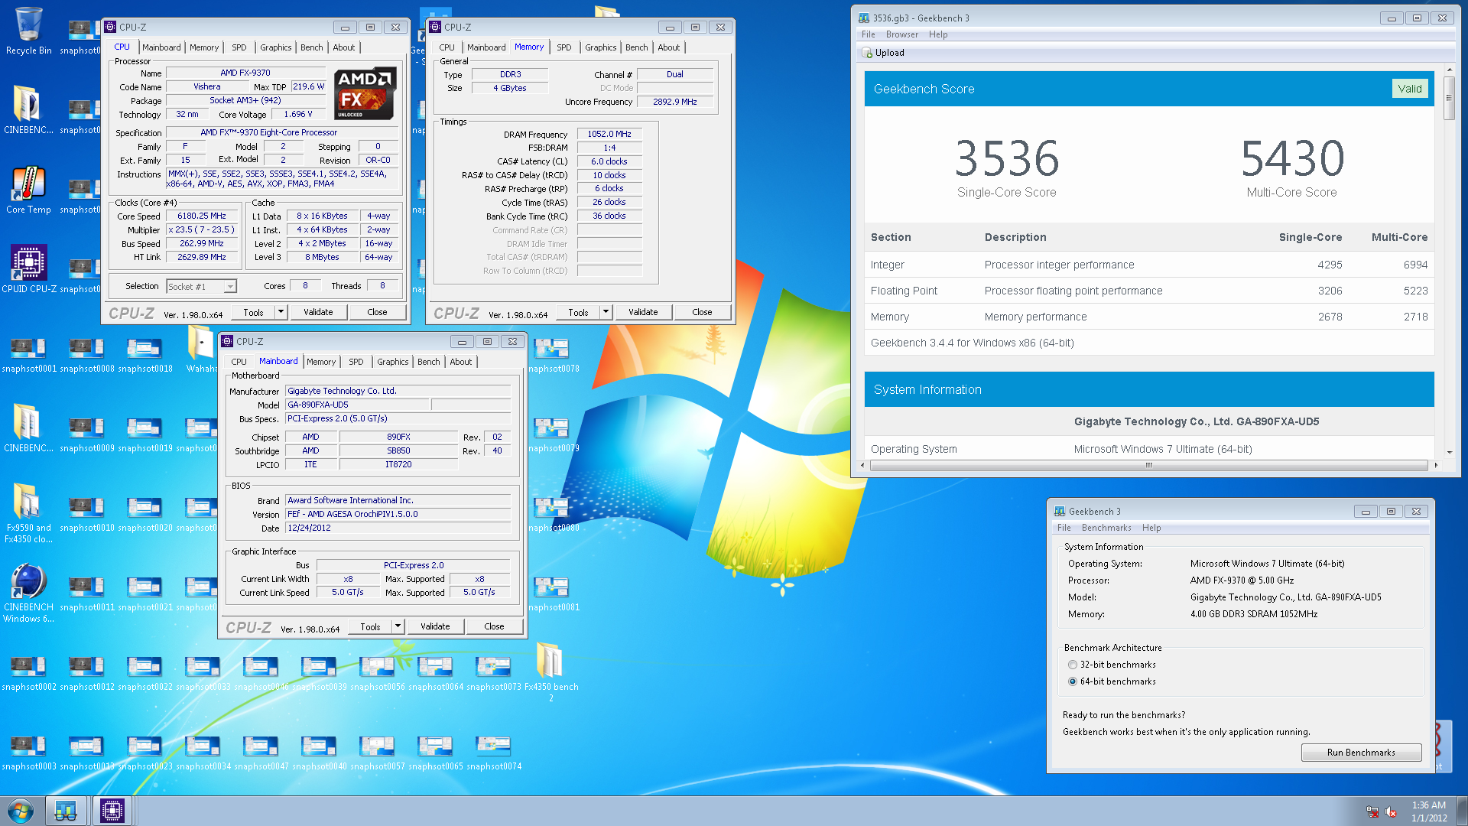Click the Memory performance row in Geekbench
Screen dimensions: 1468x826
point(1149,317)
